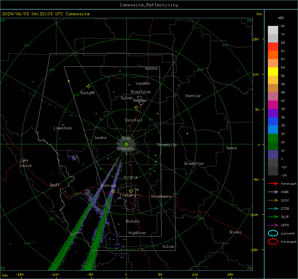298x279 pixels.
Task: Click the Hanna label on the map
Action: coord(231,148)
